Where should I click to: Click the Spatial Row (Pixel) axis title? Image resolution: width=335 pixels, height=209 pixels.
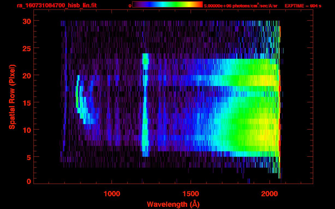pos(12,97)
